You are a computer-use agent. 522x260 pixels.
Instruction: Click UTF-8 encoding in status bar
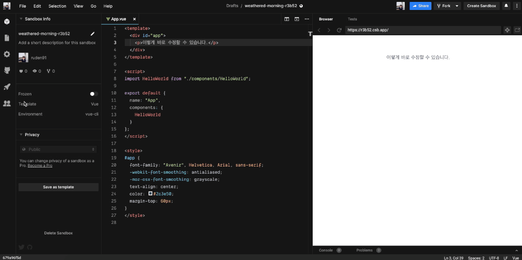(494, 258)
